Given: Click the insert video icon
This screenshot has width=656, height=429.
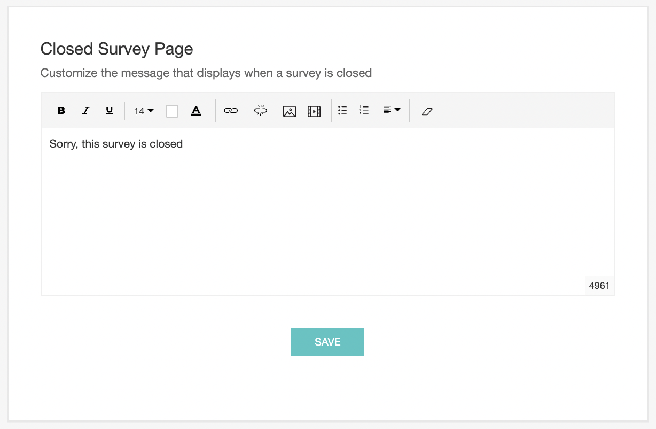Looking at the screenshot, I should click(x=314, y=111).
